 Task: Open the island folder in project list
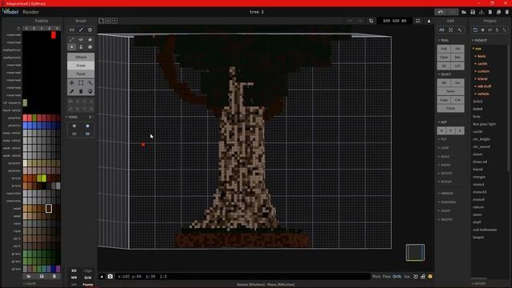(x=482, y=78)
